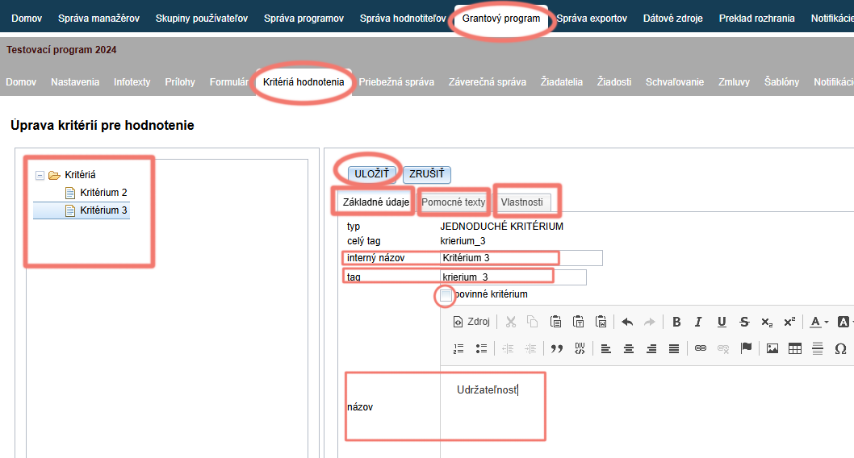Toggle strikethrough formatting
The image size is (854, 458).
(x=744, y=322)
